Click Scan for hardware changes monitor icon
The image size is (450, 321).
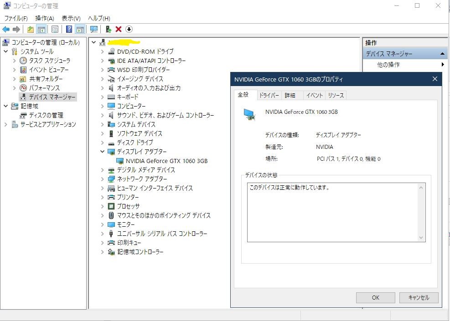coord(94,30)
